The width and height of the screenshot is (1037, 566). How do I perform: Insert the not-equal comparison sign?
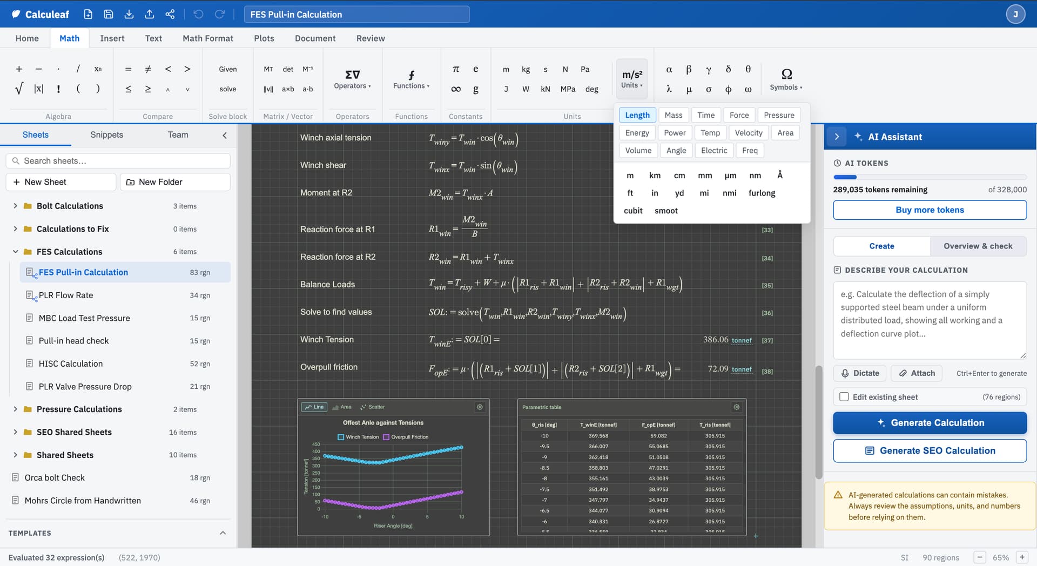148,69
